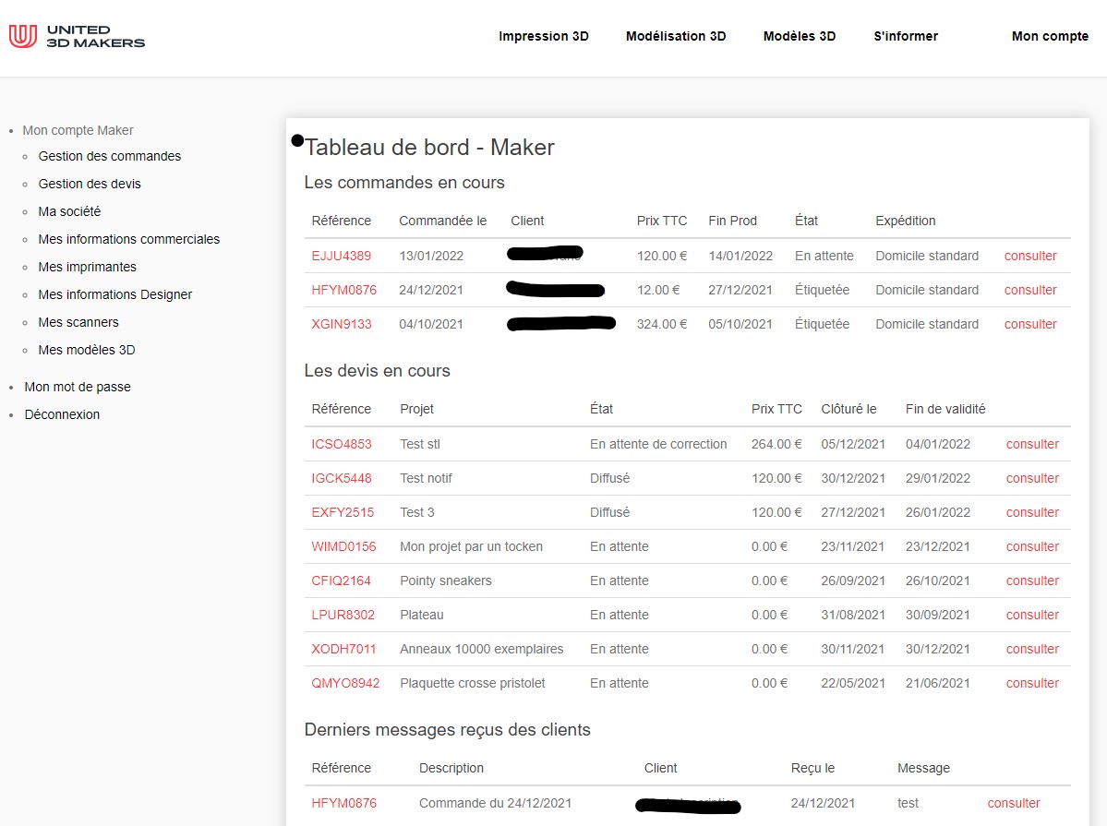Image resolution: width=1107 pixels, height=826 pixels.
Task: Open quote reference ICSO4853
Action: coord(342,445)
